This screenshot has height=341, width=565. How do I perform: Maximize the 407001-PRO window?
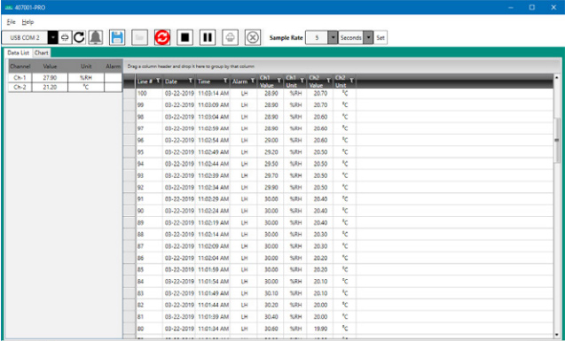click(x=532, y=7)
